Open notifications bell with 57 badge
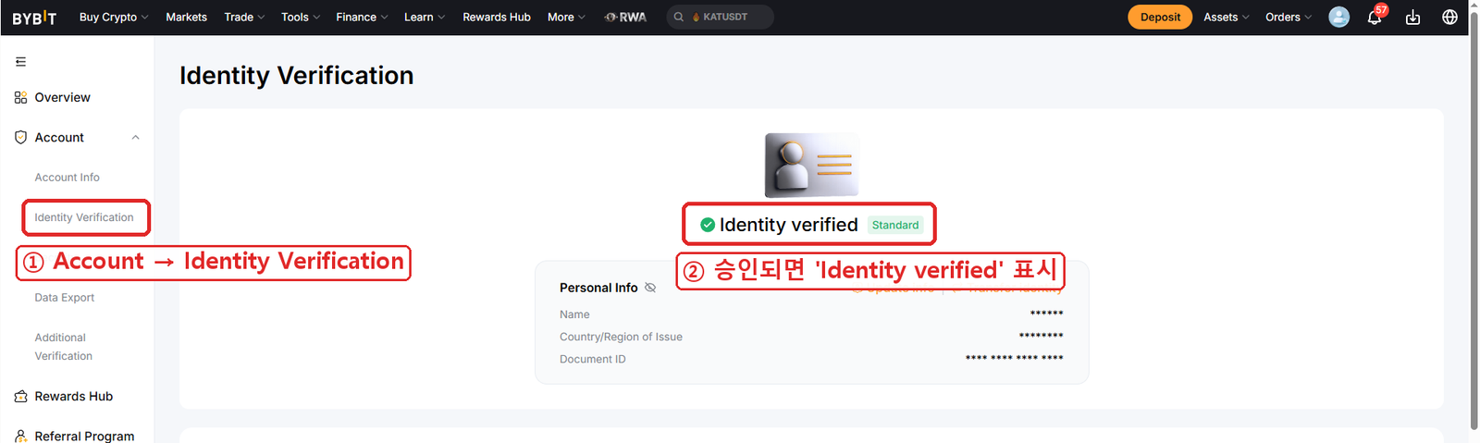 [x=1375, y=17]
